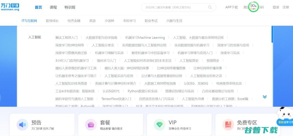The width and height of the screenshot is (293, 136).
Task: Open 人工智能知识体系图谱 course
Action: 71,84
